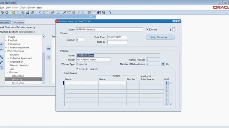Screen dimensions: 229x128
Task: Click the Down arrow in first subordinate row
Action: 166,83
